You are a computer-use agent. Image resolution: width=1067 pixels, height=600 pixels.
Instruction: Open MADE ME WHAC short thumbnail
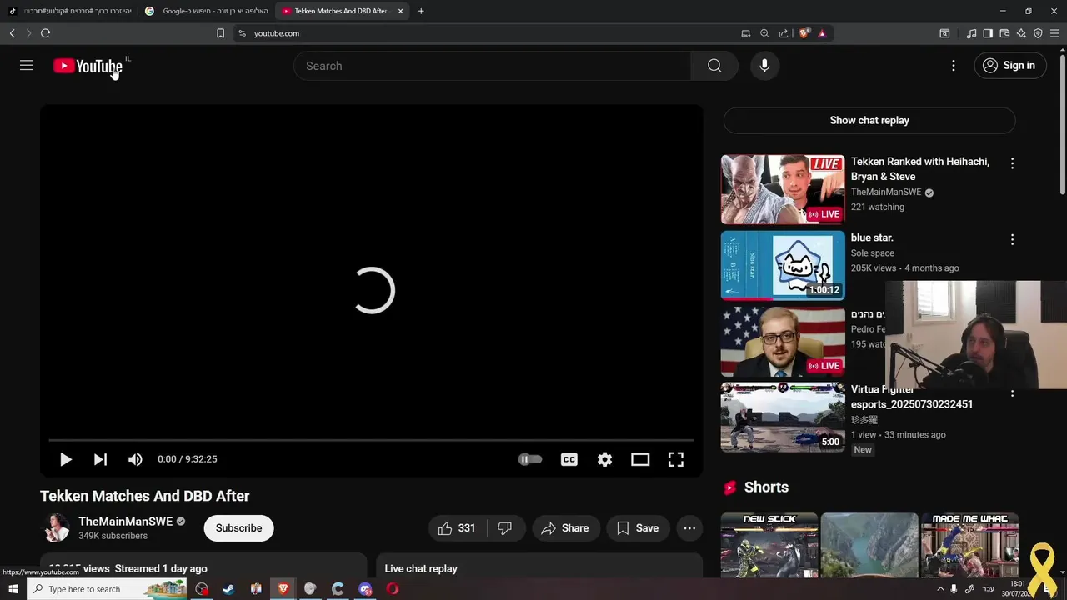pyautogui.click(x=969, y=546)
